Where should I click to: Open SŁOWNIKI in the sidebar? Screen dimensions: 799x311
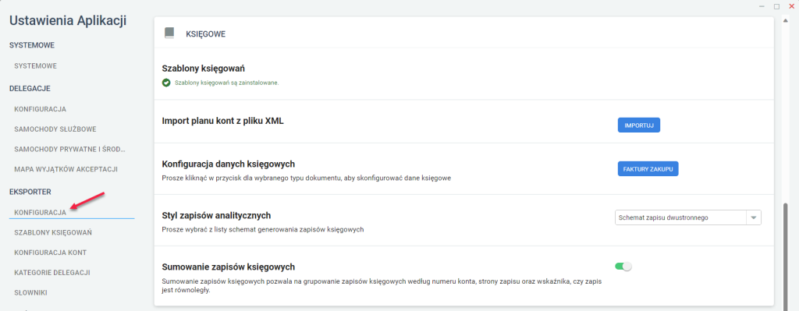31,292
